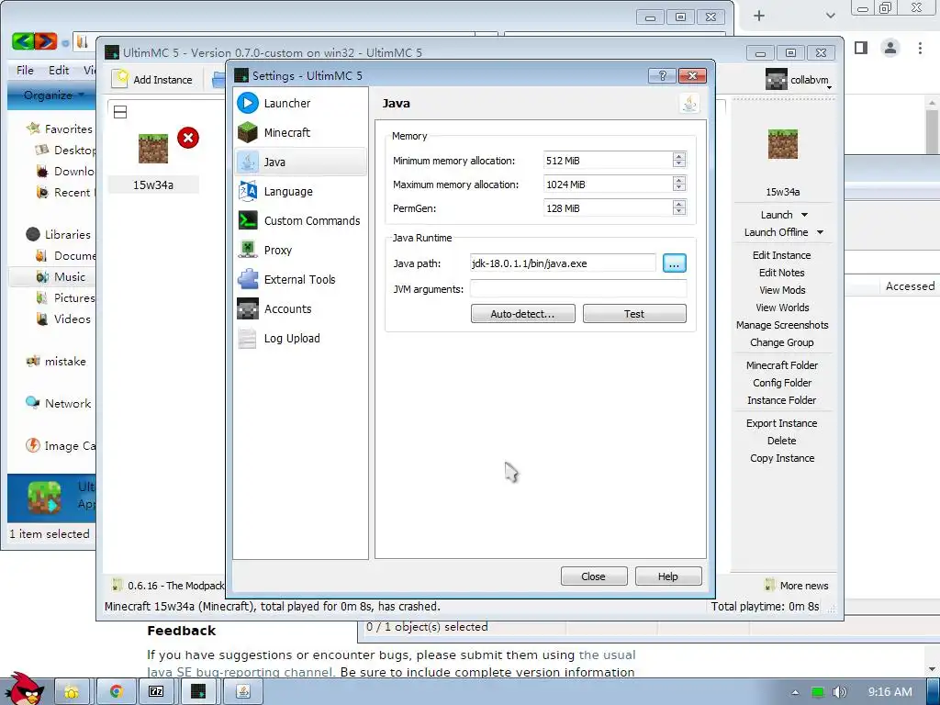Open the Accounts settings page
Screen dimensions: 940x705
(300, 308)
